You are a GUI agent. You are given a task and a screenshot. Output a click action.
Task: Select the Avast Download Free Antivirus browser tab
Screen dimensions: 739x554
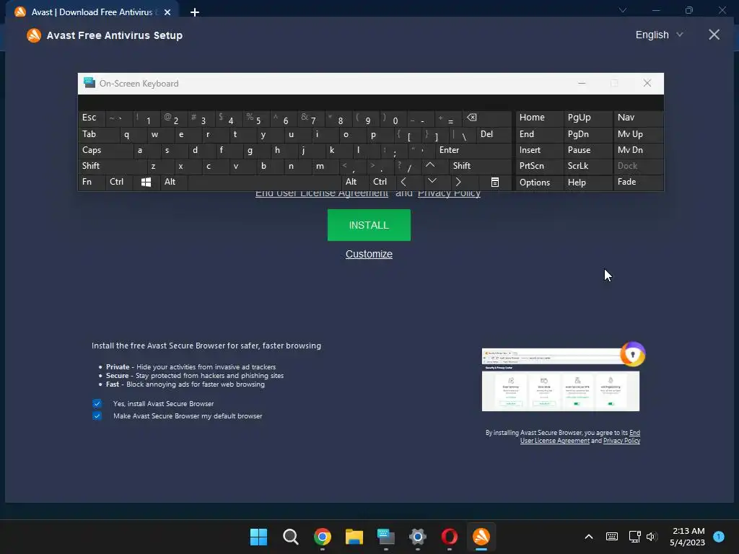pos(92,12)
